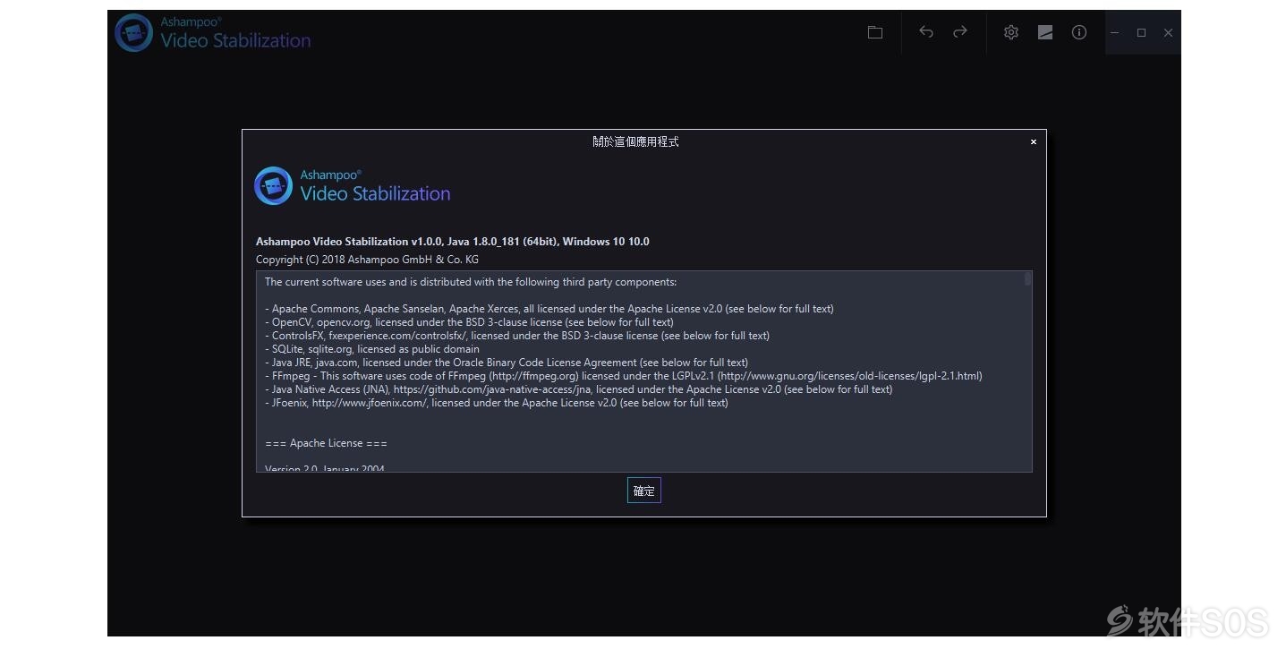Close the about dialog with the x button
Viewport: 1286px width, 649px height.
pos(1033,141)
